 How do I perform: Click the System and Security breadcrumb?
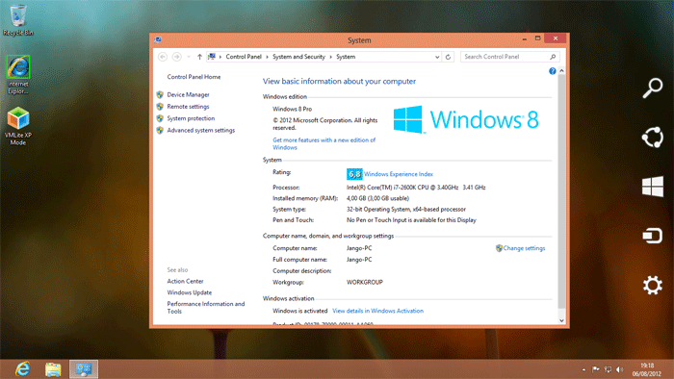tap(298, 57)
